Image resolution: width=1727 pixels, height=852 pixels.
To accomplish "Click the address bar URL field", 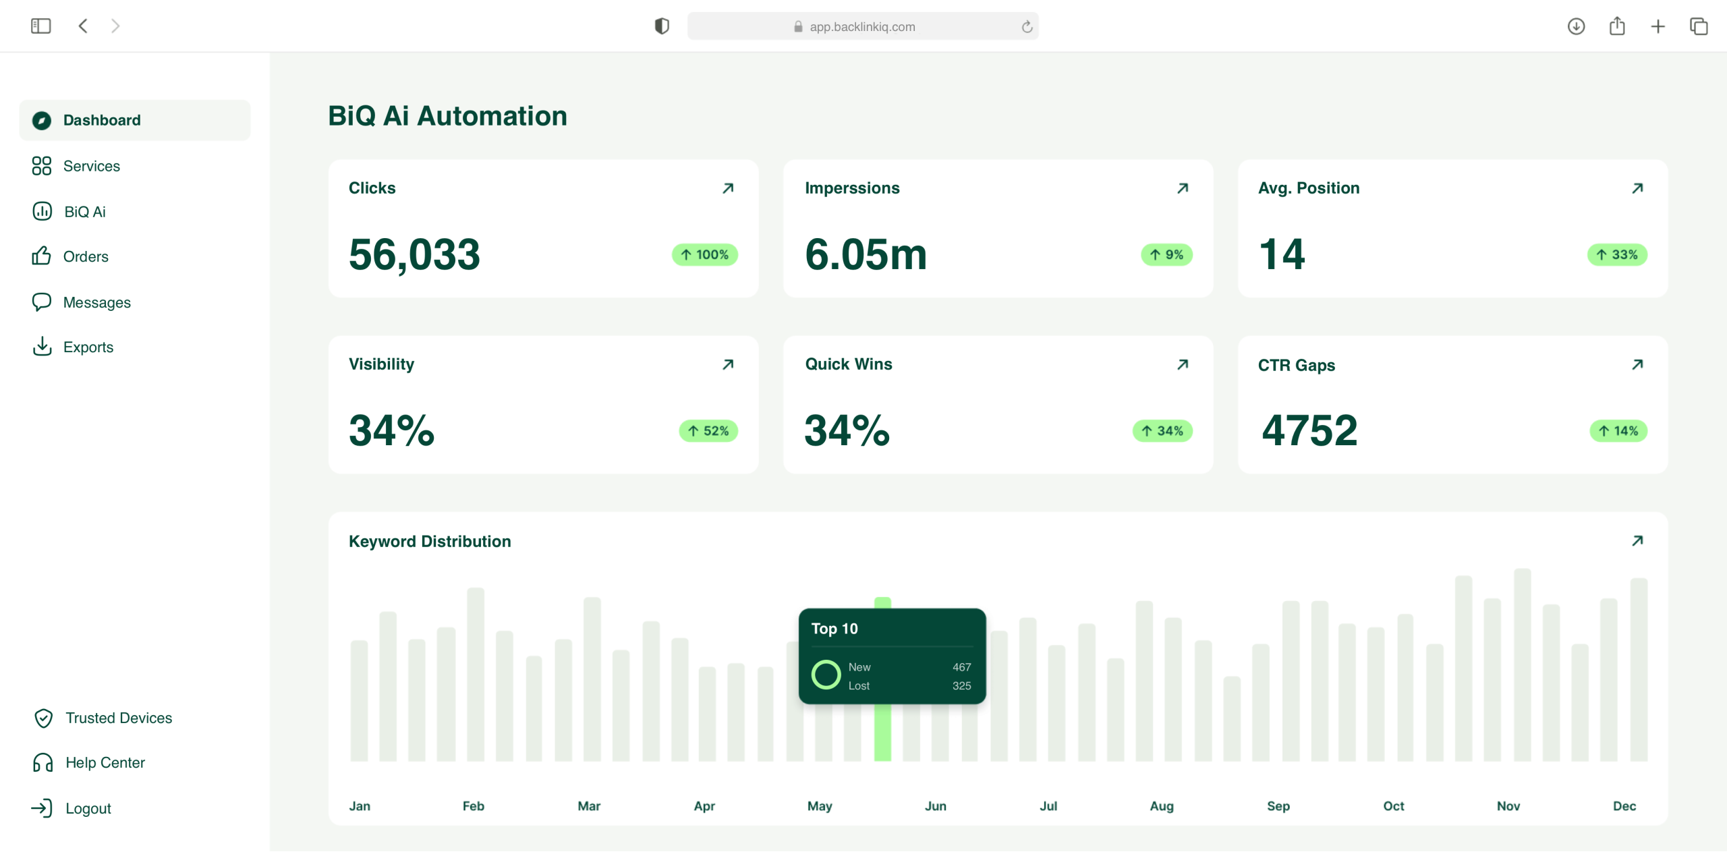I will 862,27.
